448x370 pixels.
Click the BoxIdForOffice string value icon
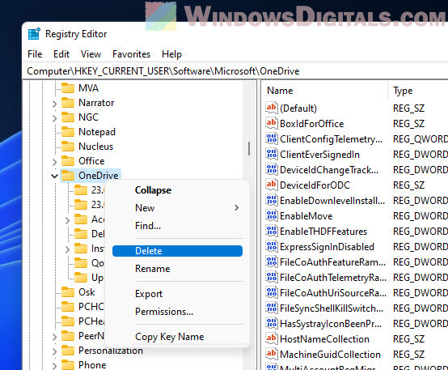pos(272,123)
